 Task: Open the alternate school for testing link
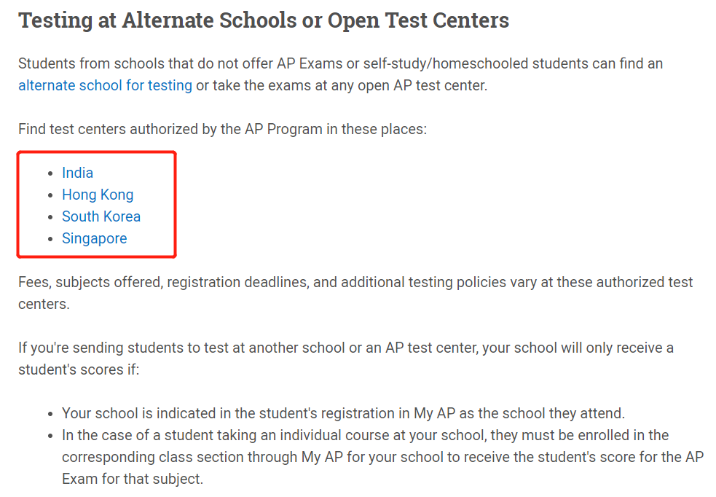coord(105,85)
